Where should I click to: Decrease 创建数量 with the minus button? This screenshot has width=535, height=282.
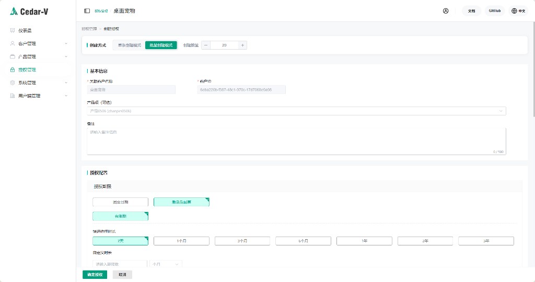[206, 45]
